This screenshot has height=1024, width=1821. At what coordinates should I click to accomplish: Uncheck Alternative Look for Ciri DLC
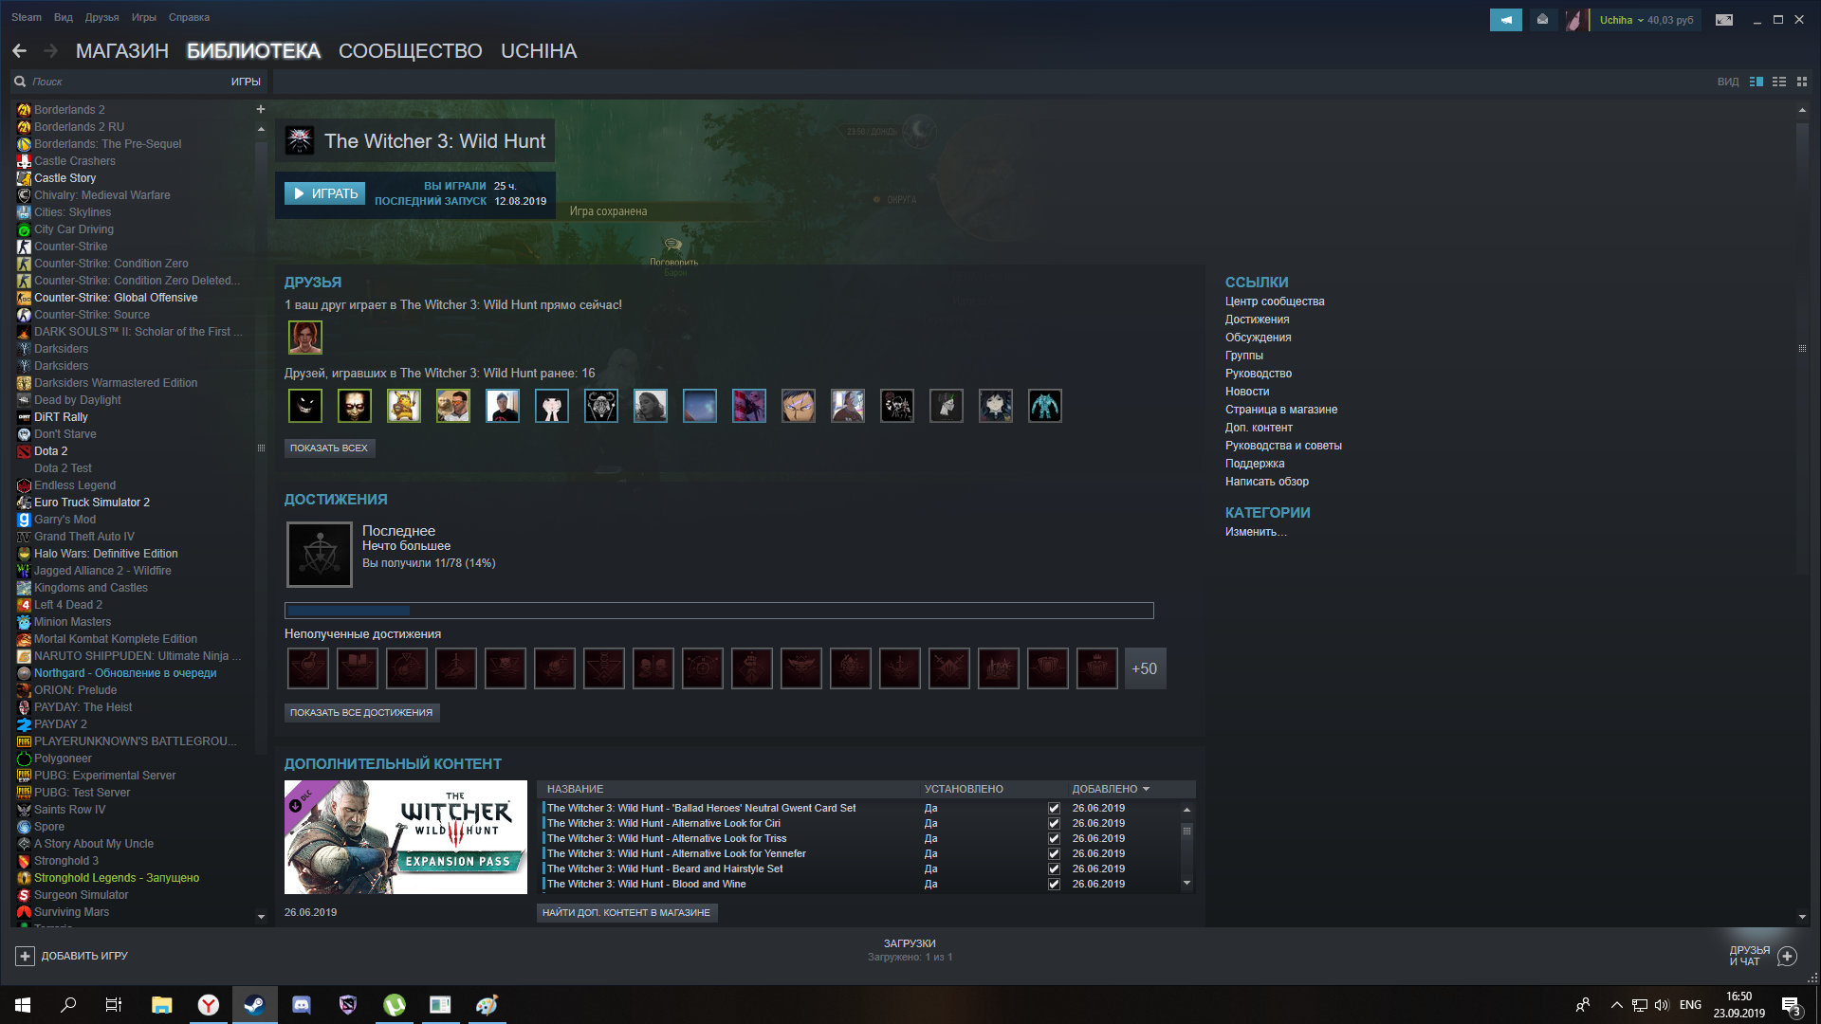[1054, 824]
